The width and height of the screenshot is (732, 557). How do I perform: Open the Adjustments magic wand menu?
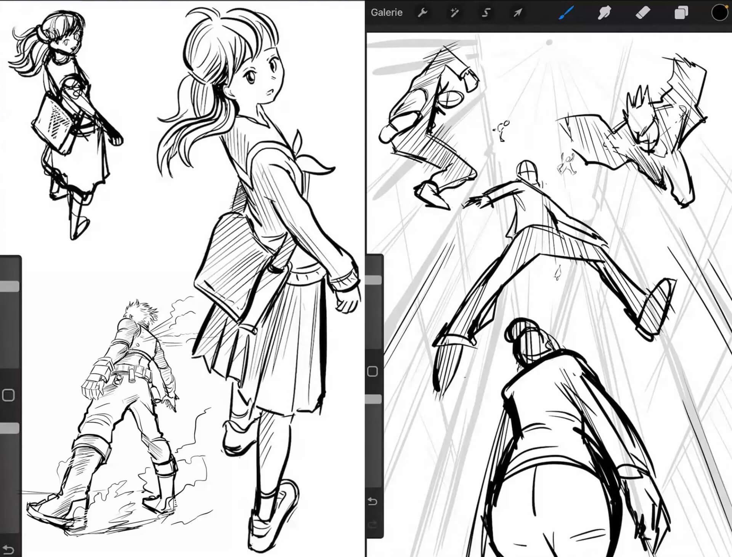tap(454, 13)
